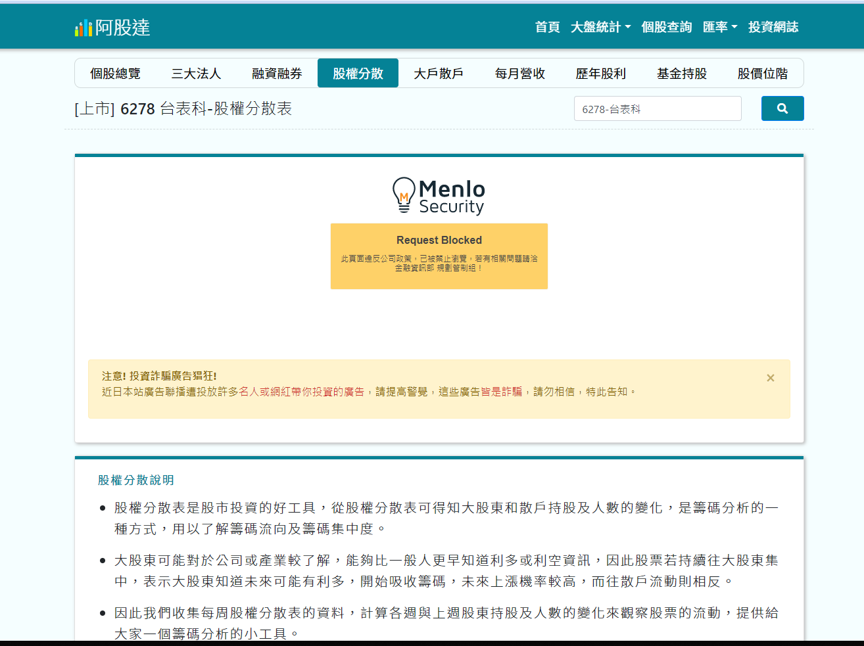Open the 歷年股利 tab
The image size is (864, 646).
coord(600,73)
